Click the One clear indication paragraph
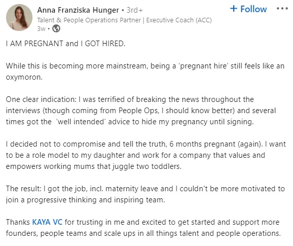Screen dimensions: 293x246 point(141,111)
